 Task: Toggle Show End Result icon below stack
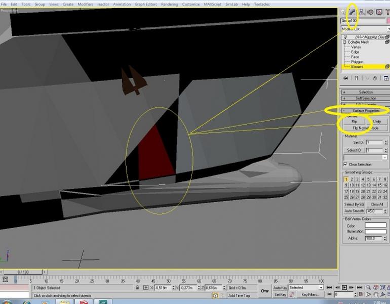click(x=357, y=78)
